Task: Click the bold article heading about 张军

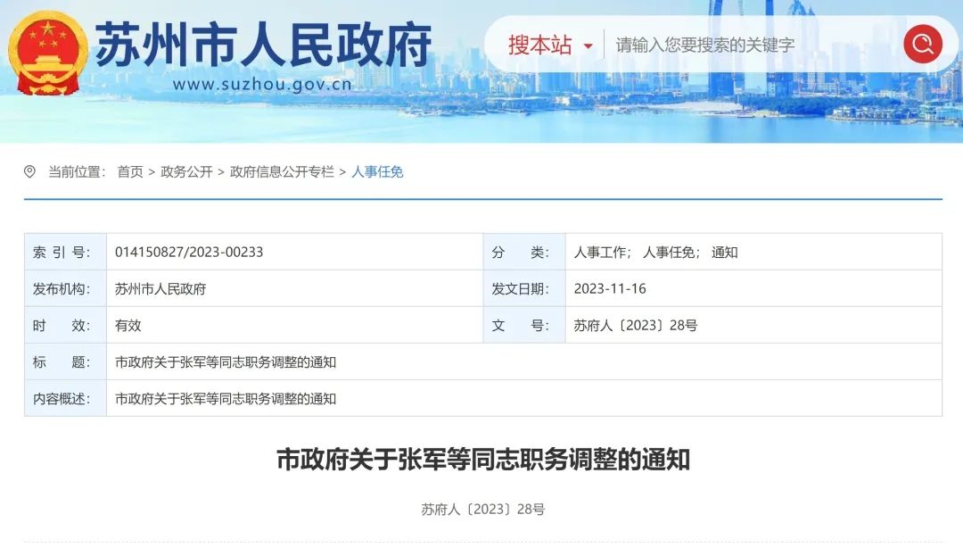Action: click(482, 460)
